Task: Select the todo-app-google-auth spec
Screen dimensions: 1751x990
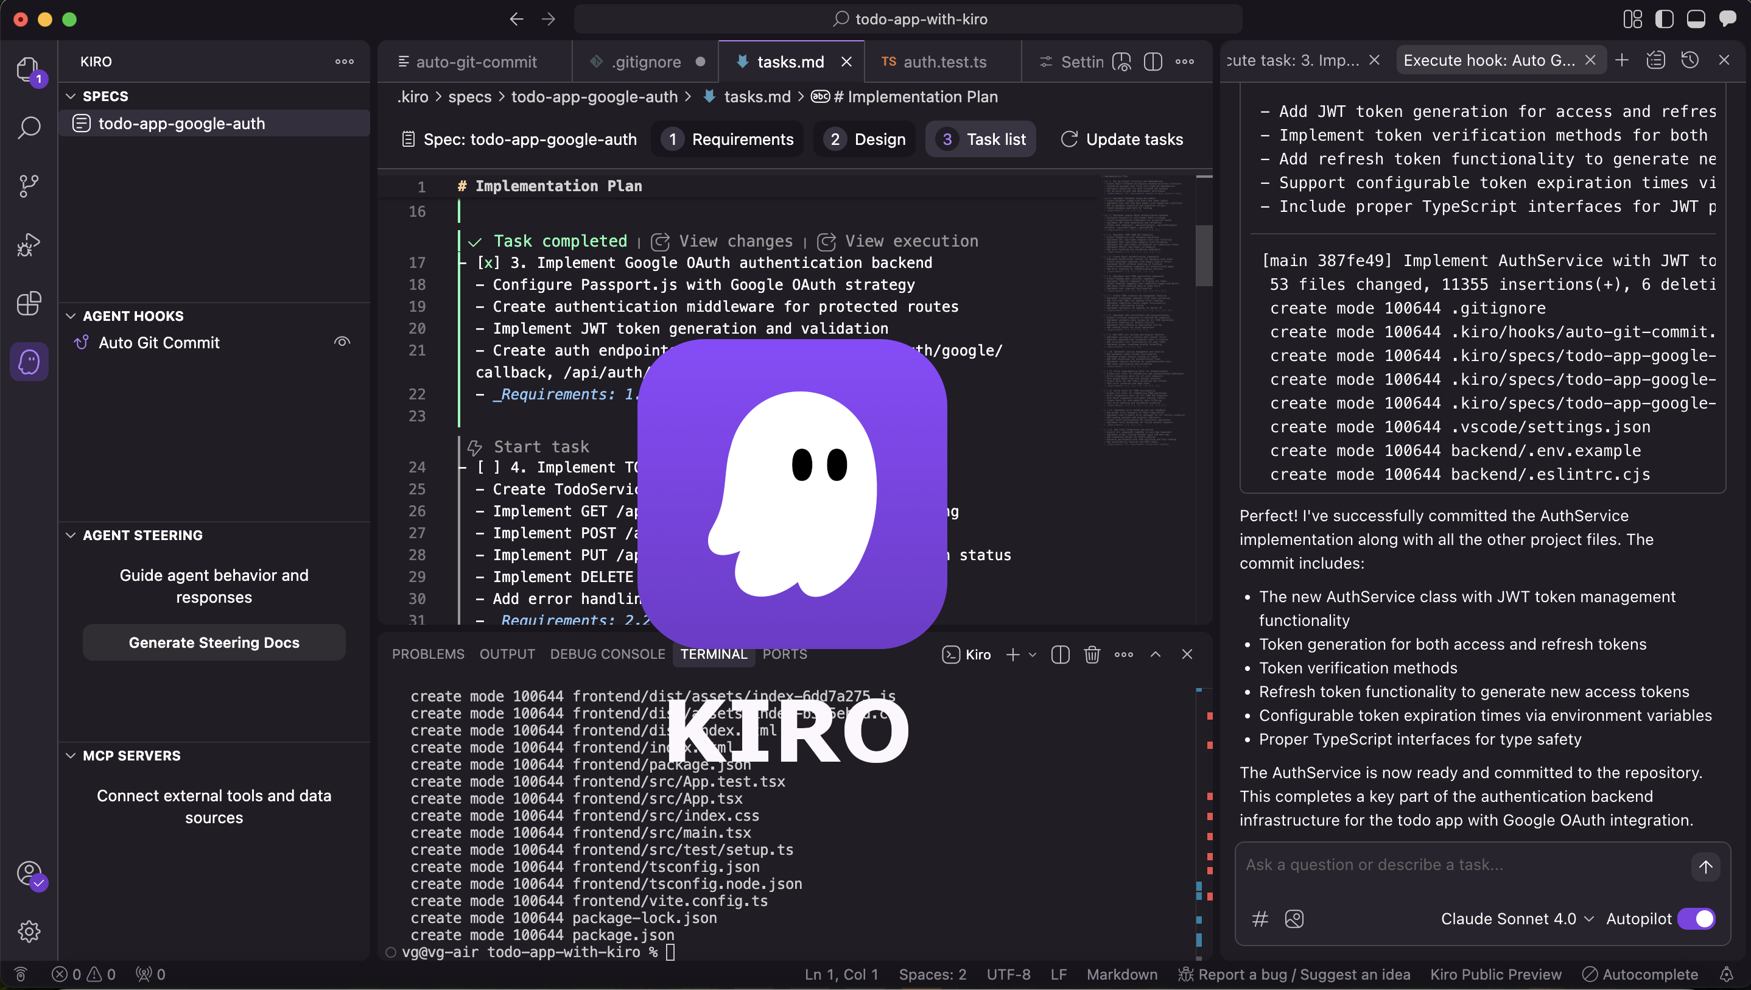Action: coord(214,124)
